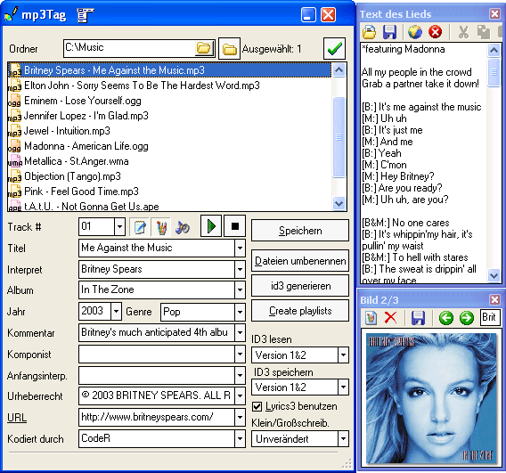This screenshot has width=506, height=473.
Task: Open the Genre dropdown arrow
Action: (240, 312)
